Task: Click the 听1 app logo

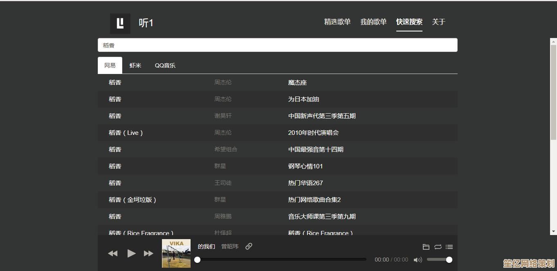Action: coord(120,23)
